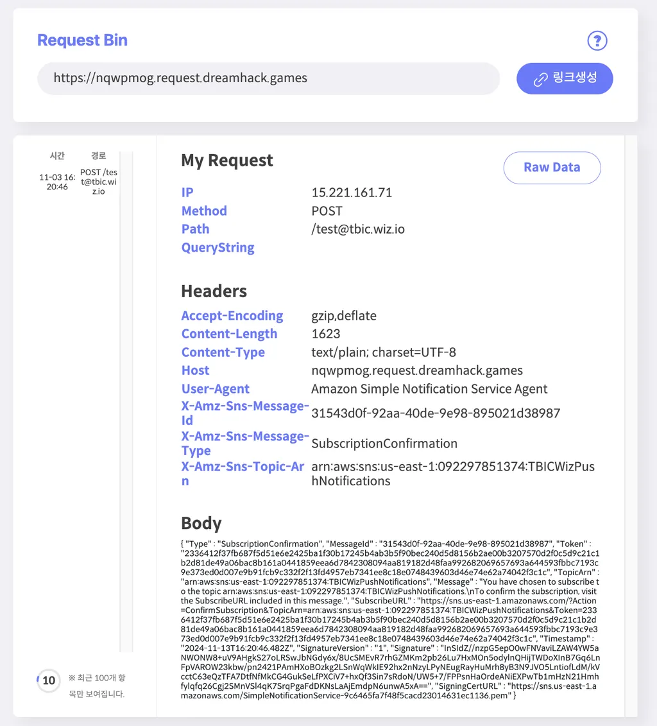Click the Method value POST

tap(327, 211)
